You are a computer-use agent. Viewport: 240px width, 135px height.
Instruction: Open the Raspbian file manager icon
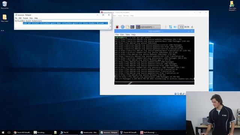click(x=127, y=27)
